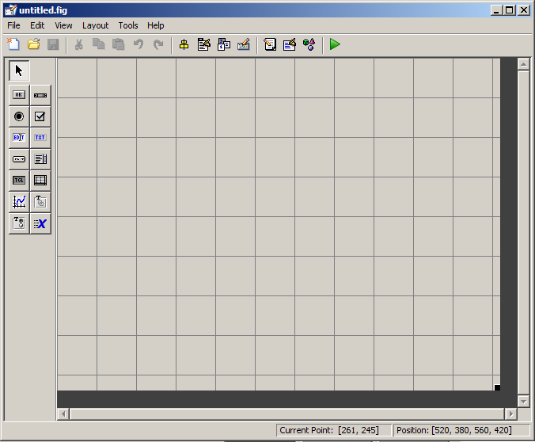Open the Tools menu
The height and width of the screenshot is (442, 535).
[x=128, y=25]
